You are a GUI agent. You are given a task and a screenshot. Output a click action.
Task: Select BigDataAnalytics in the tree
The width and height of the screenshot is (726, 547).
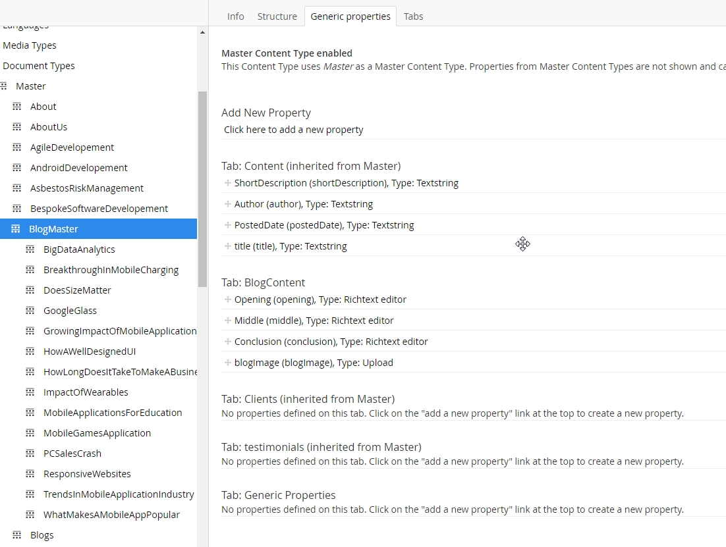pyautogui.click(x=79, y=249)
